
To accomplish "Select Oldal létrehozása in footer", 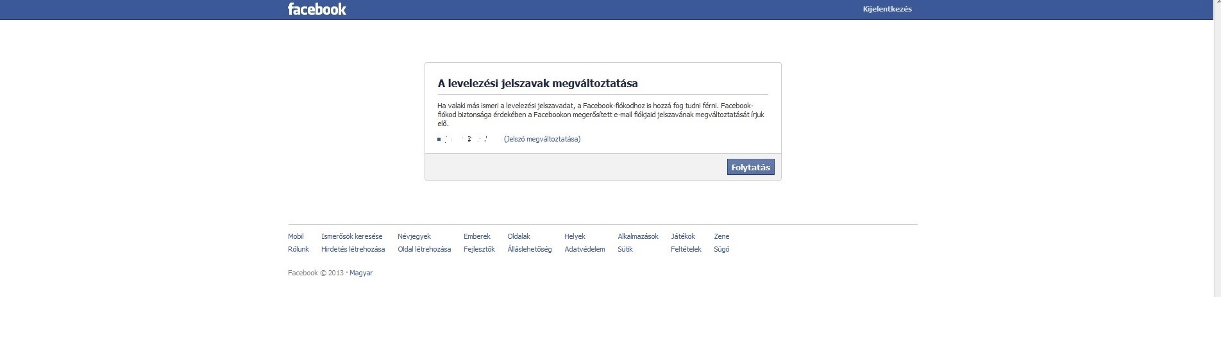I will [x=424, y=249].
